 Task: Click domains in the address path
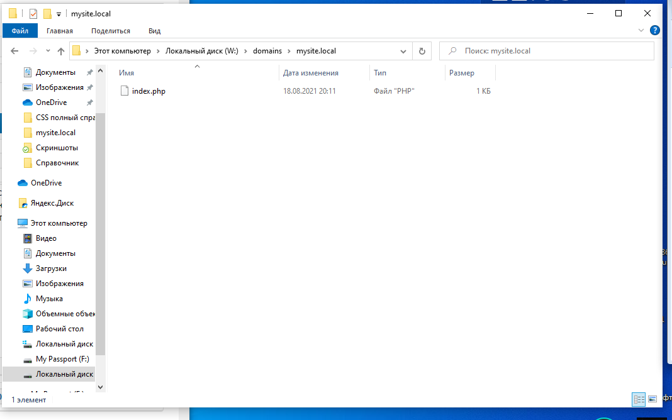pos(267,51)
